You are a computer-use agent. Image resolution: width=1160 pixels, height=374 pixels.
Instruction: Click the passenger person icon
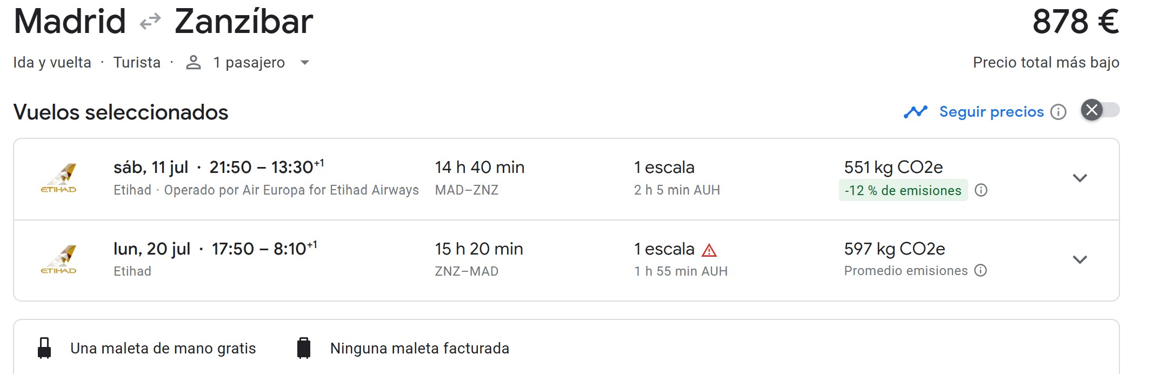click(x=193, y=63)
